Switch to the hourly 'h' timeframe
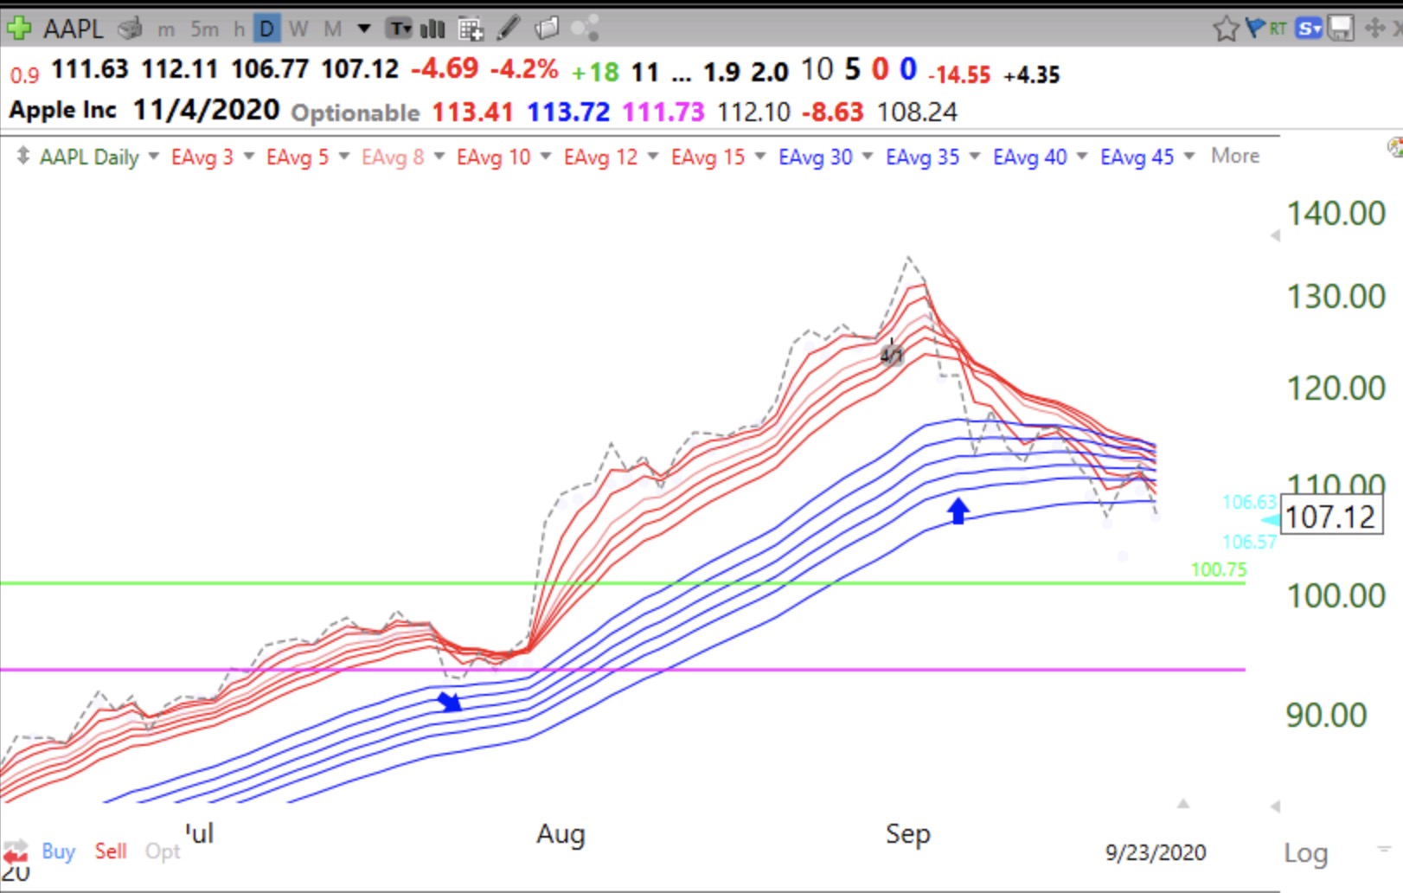The width and height of the screenshot is (1403, 893). [x=239, y=29]
